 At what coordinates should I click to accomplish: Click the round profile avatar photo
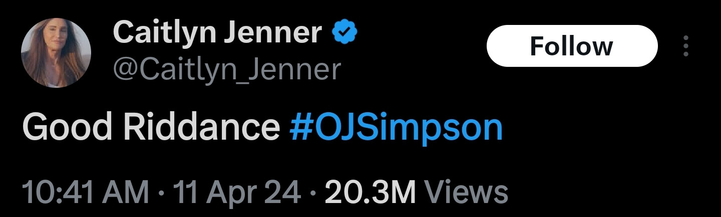tap(56, 53)
